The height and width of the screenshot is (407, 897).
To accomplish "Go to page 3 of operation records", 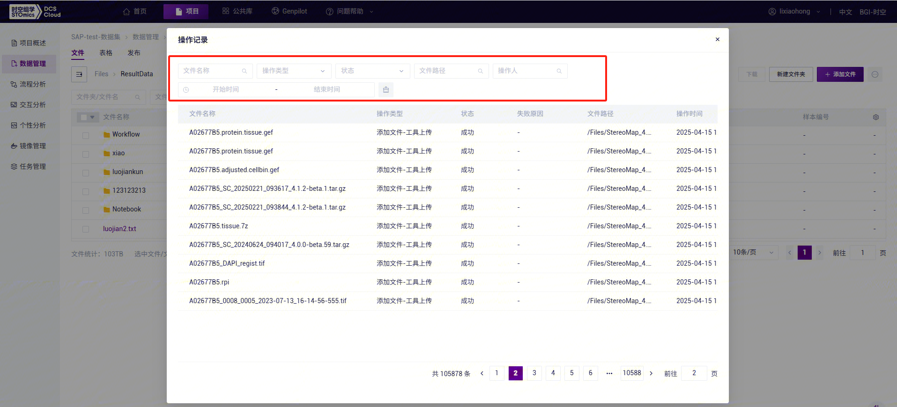I will (x=534, y=373).
